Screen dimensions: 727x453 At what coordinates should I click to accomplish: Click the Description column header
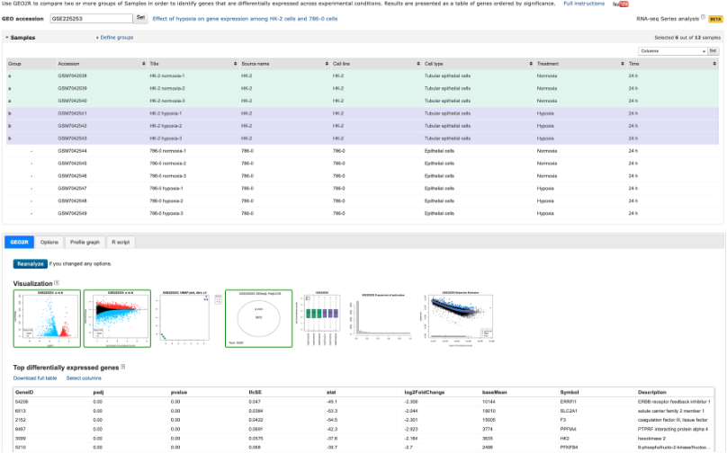click(651, 392)
